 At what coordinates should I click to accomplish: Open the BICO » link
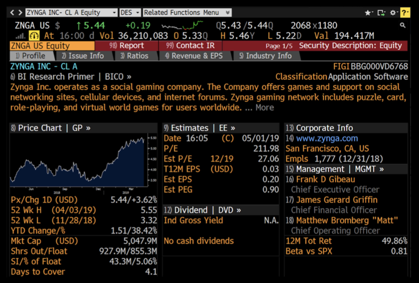[x=118, y=77]
